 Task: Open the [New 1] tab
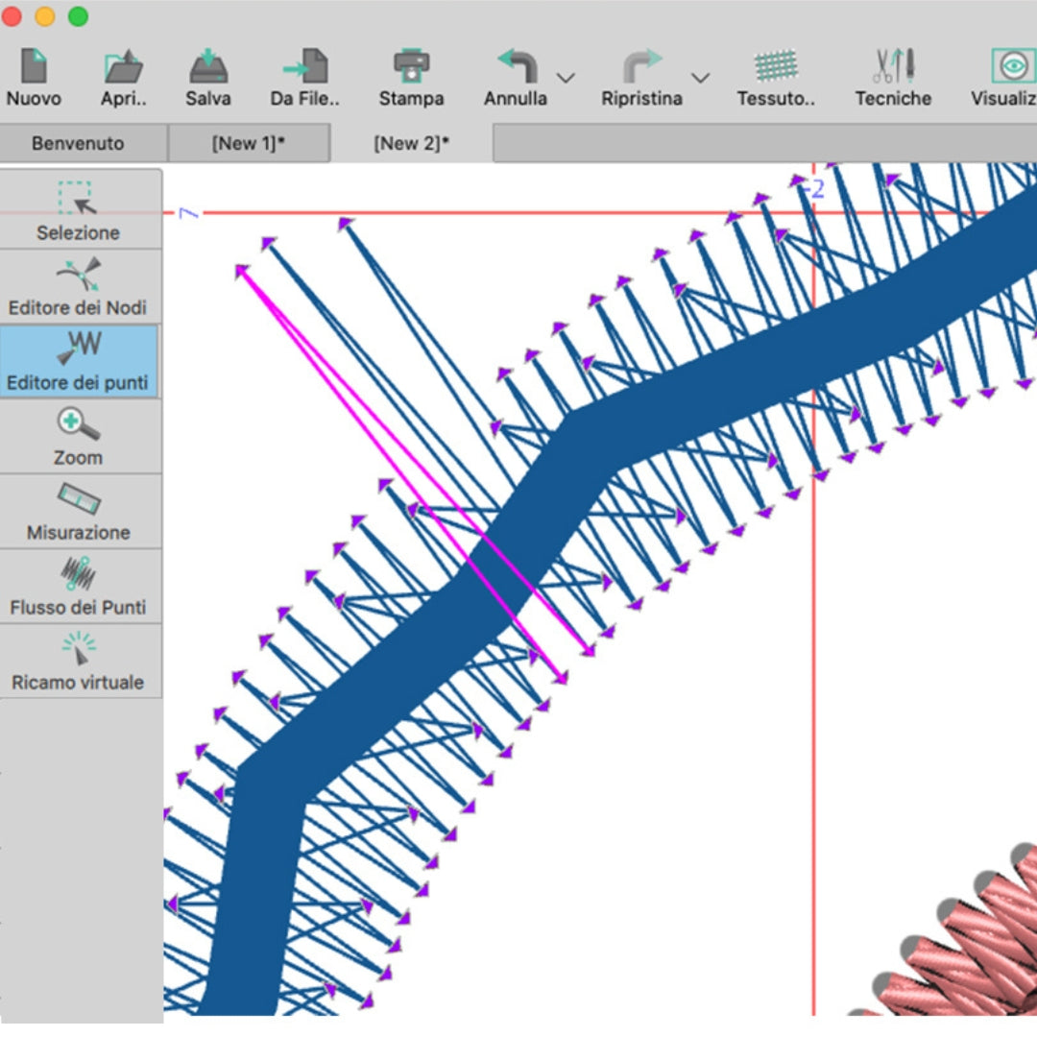(x=250, y=142)
